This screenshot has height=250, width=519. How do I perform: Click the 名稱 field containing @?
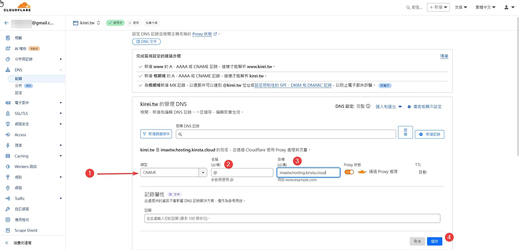(x=242, y=173)
